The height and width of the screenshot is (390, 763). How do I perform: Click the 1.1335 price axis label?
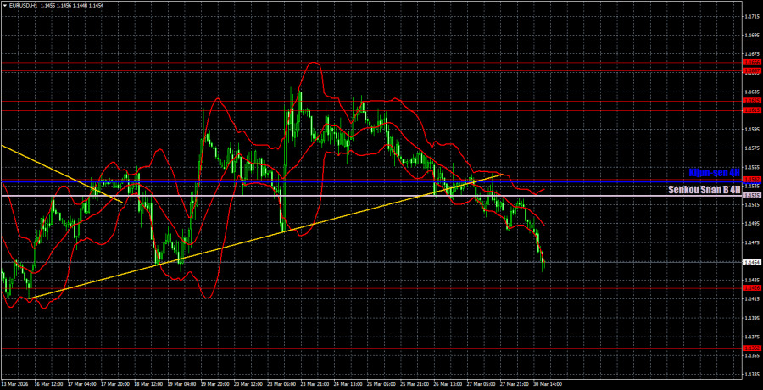pyautogui.click(x=752, y=375)
